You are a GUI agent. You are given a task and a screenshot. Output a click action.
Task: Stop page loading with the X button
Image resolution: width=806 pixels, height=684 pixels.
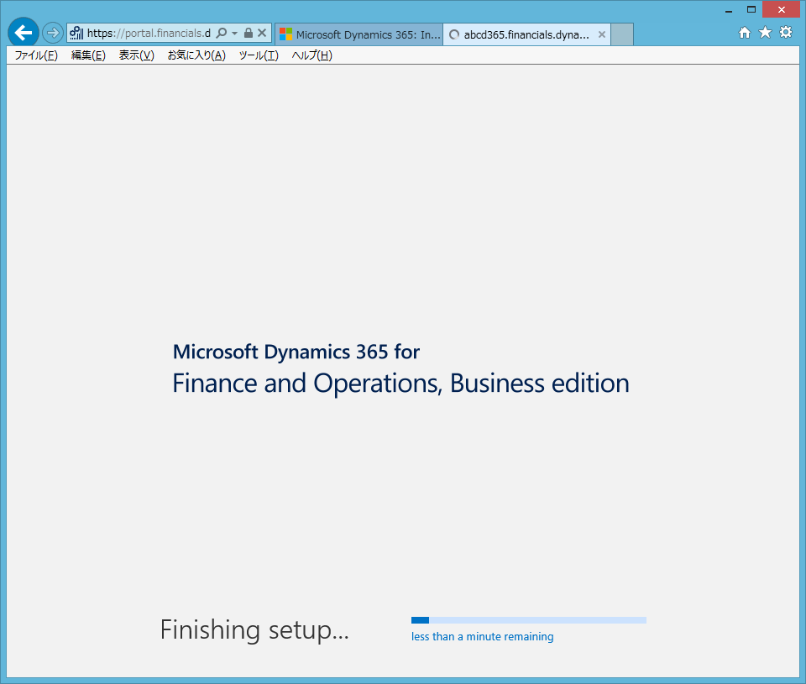click(262, 33)
